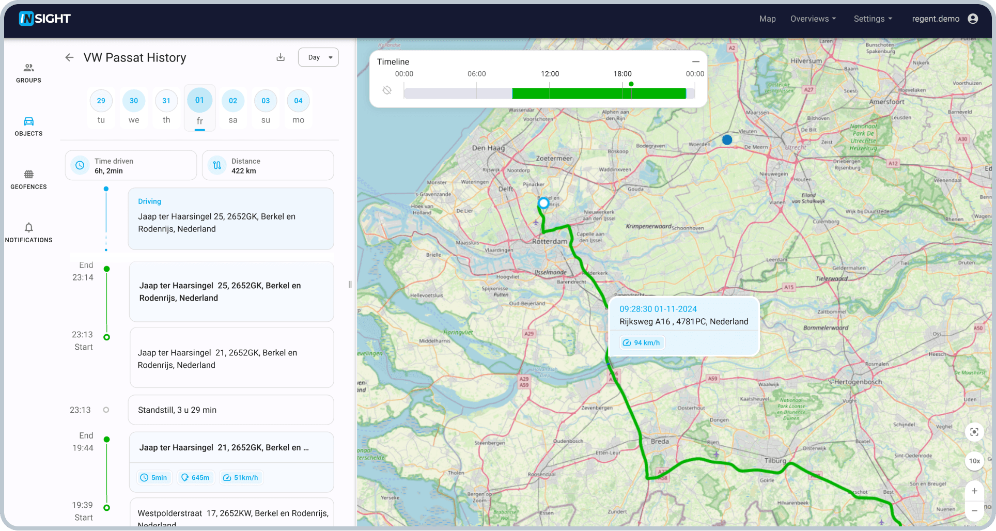
Task: Click the 09:28:30 01-11-2024 timestamp
Action: pos(658,309)
